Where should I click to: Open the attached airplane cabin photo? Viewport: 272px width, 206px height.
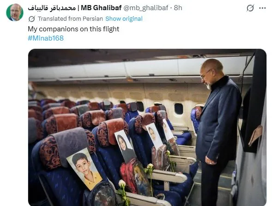147,127
